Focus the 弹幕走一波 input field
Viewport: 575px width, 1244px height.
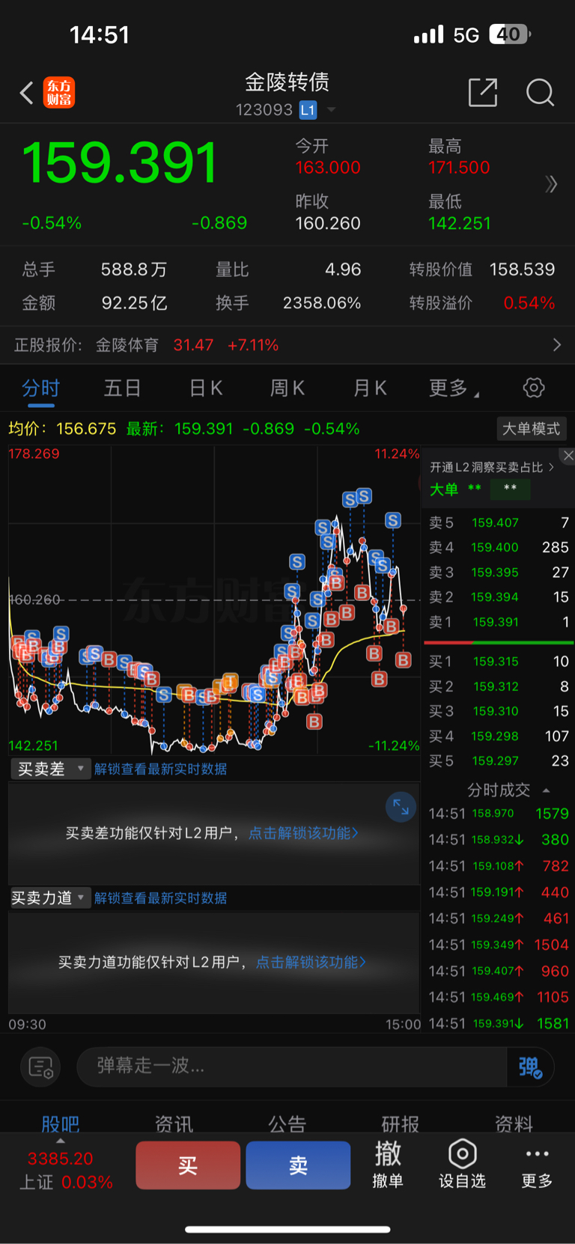click(292, 1066)
